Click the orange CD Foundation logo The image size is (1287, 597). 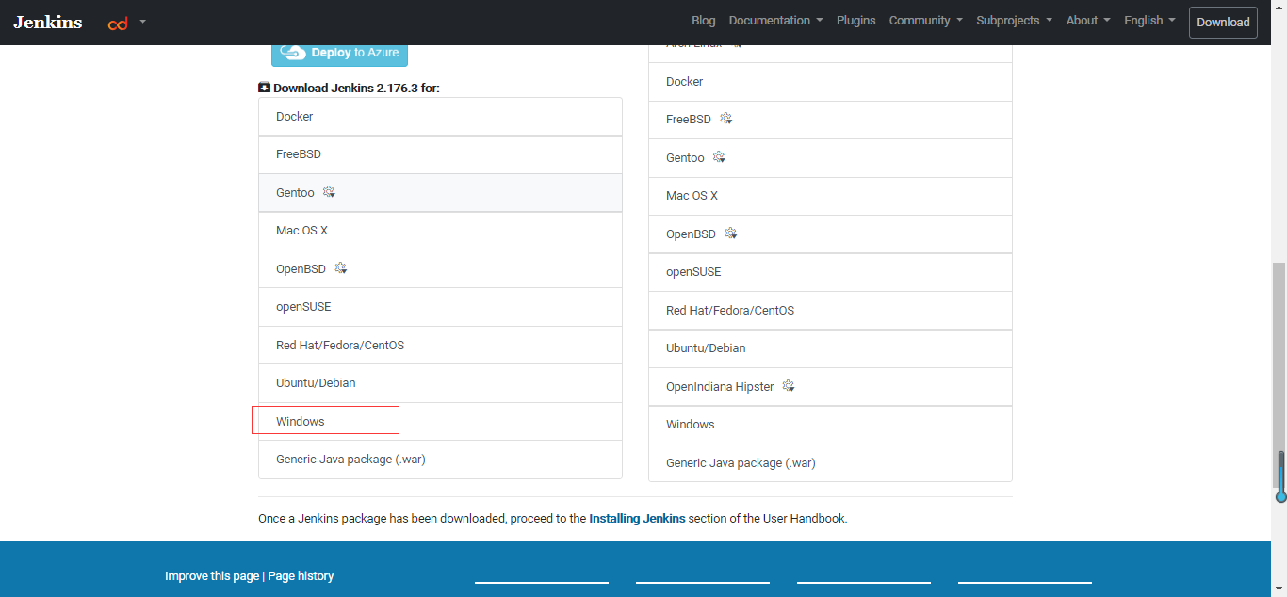(118, 23)
